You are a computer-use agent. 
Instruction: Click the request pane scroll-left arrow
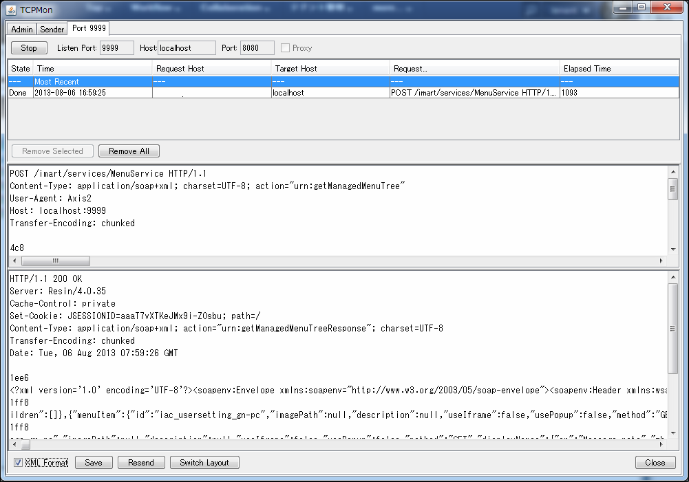point(14,261)
